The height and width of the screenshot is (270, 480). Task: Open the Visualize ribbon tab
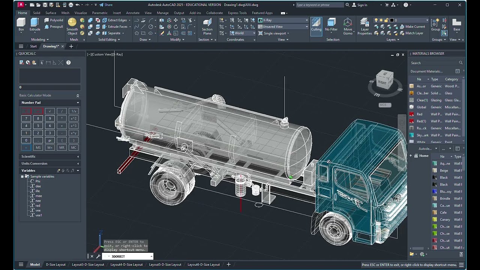(x=81, y=13)
